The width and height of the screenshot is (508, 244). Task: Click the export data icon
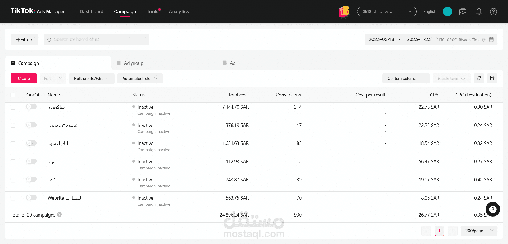[x=492, y=78]
